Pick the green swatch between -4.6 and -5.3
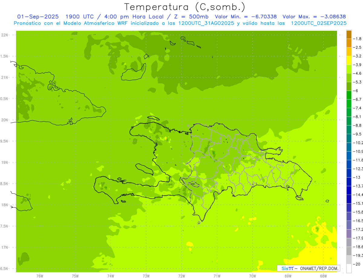Image resolution: width=363 pixels, height=280 pixels. point(349,78)
